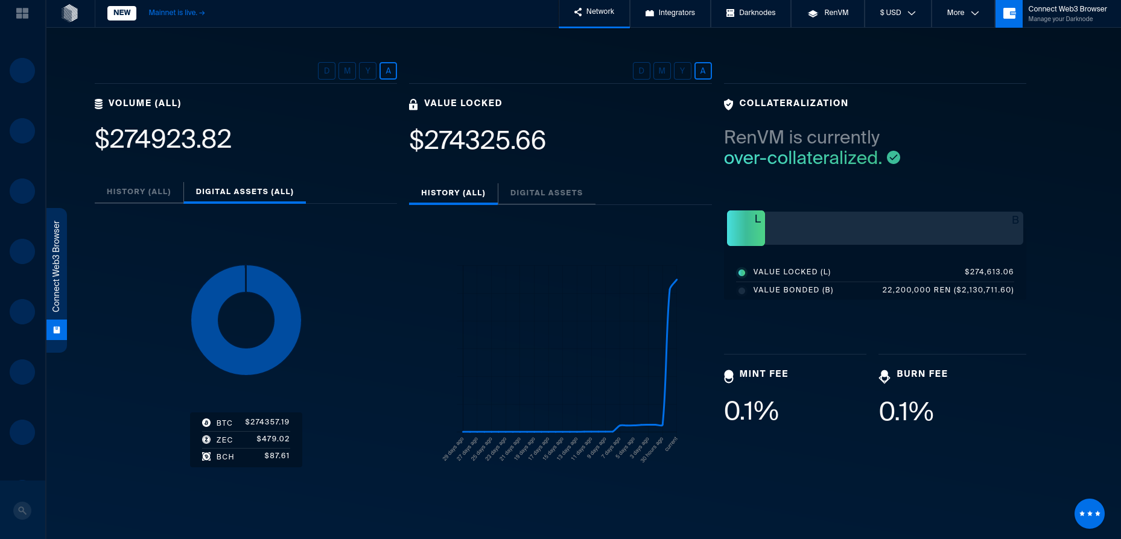Viewport: 1121px width, 539px height.
Task: Click the first sidebar circle placeholder
Action: [22, 71]
